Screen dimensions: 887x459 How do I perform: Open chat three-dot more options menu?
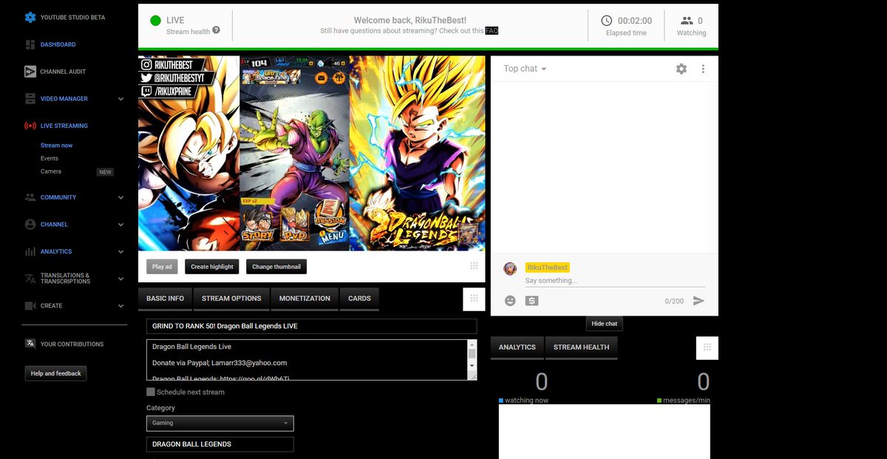(x=703, y=69)
